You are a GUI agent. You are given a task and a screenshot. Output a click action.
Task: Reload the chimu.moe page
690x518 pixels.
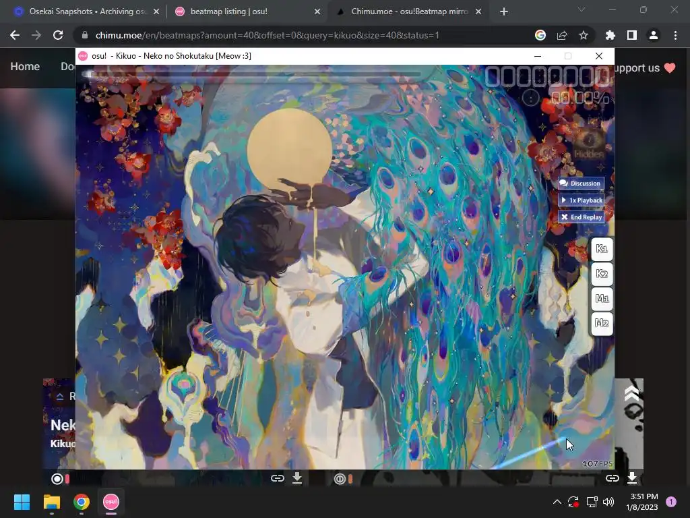click(x=58, y=35)
